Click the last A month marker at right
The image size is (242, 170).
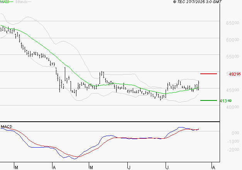(213, 168)
